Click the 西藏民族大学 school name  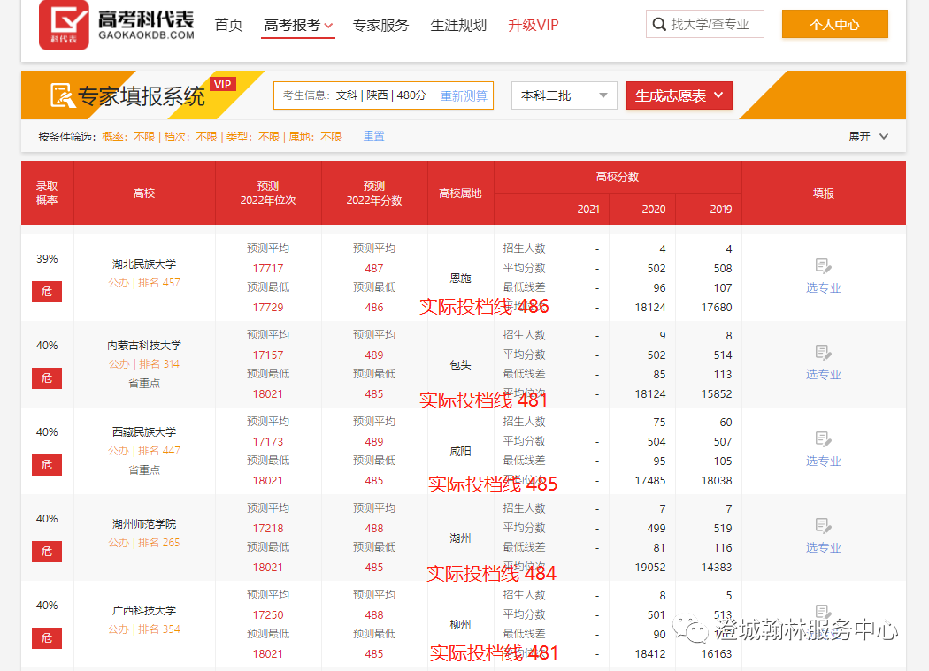(144, 431)
